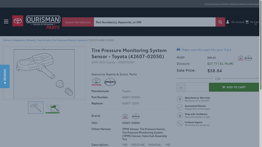This screenshot has height=147, width=262.
Task: Click the Part Number, Keywords, or VIN field
Action: point(155,22)
